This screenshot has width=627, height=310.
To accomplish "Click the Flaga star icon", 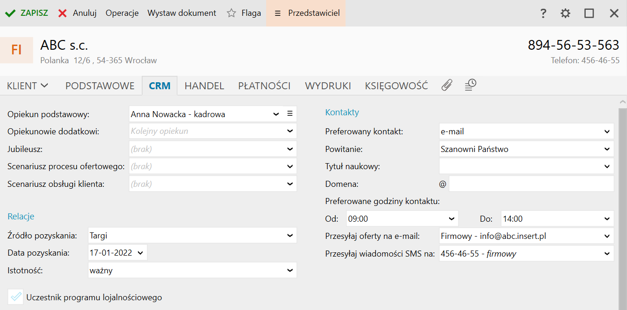I will 231,13.
